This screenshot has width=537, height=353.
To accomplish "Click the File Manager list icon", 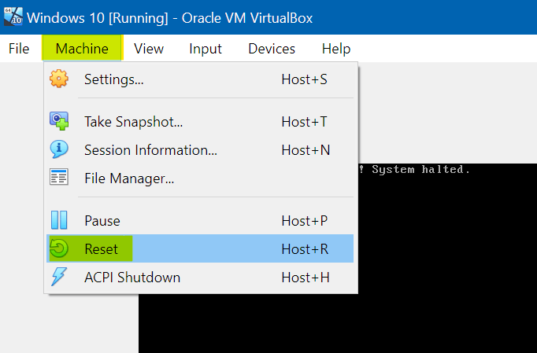I will [59, 177].
